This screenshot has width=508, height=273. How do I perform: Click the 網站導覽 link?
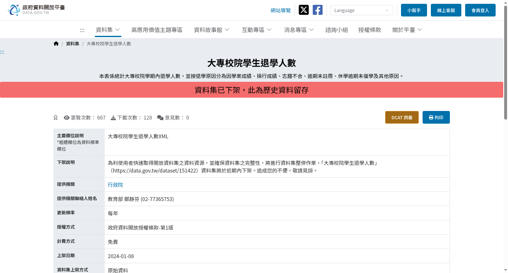[x=281, y=10]
